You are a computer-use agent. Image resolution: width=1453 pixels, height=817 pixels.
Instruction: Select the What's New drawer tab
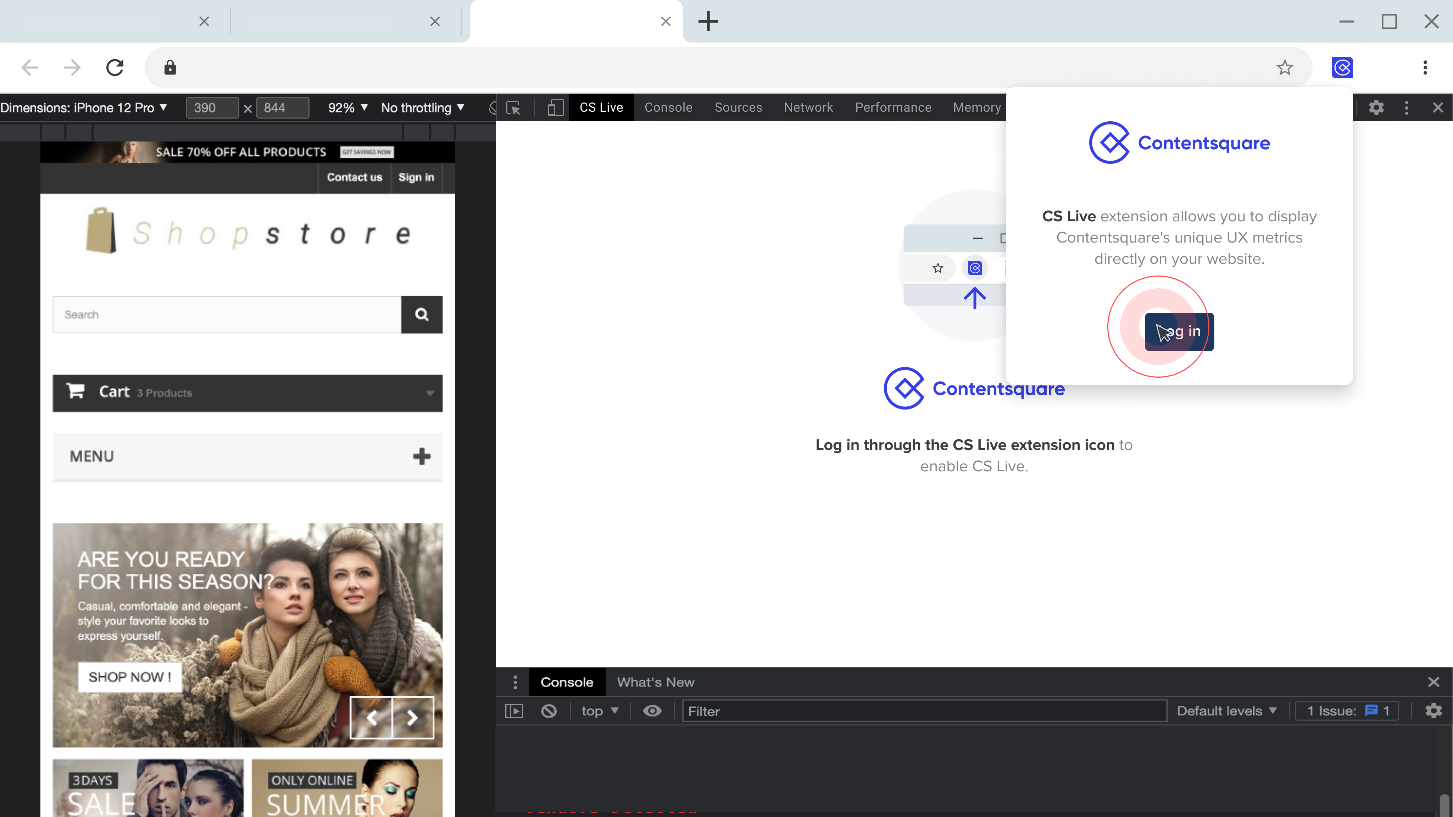[656, 682]
